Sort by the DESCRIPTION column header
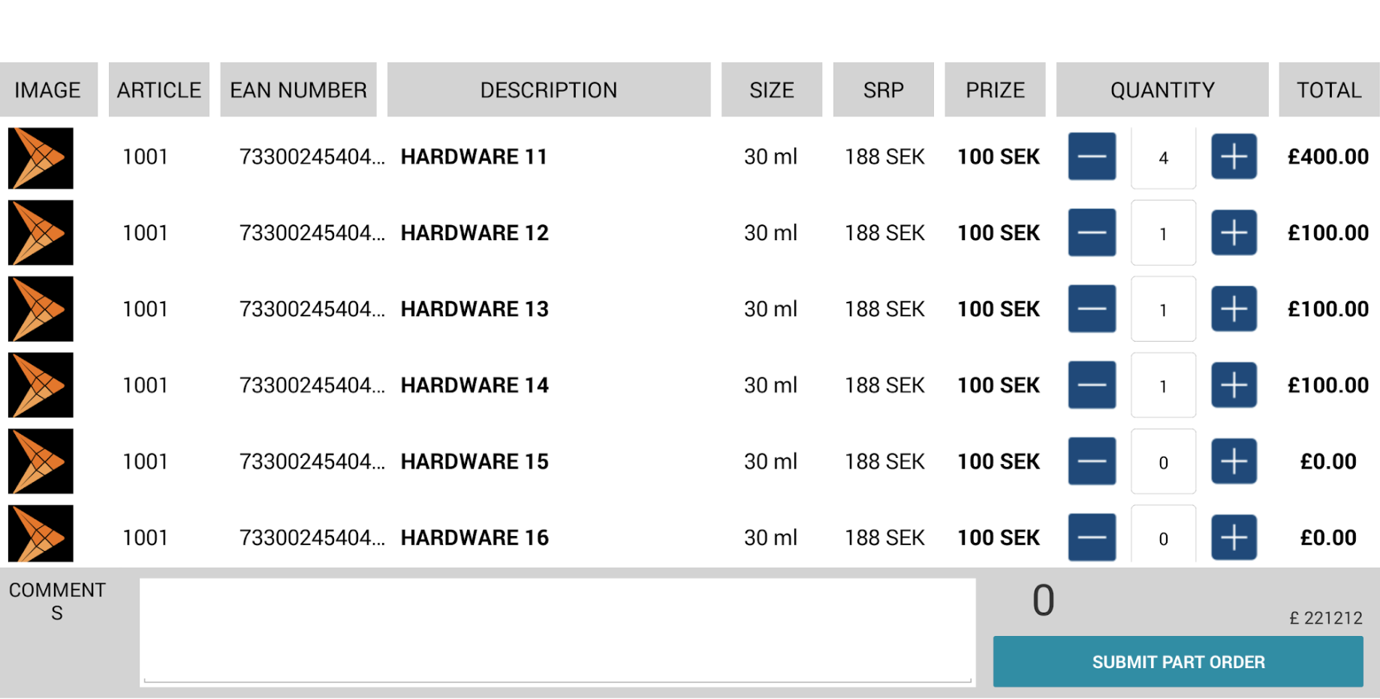1380x699 pixels. coord(548,90)
